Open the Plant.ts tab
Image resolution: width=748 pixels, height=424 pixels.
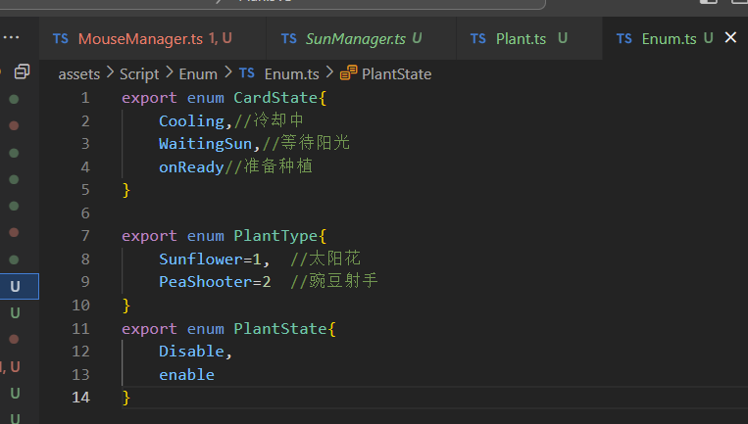point(521,39)
